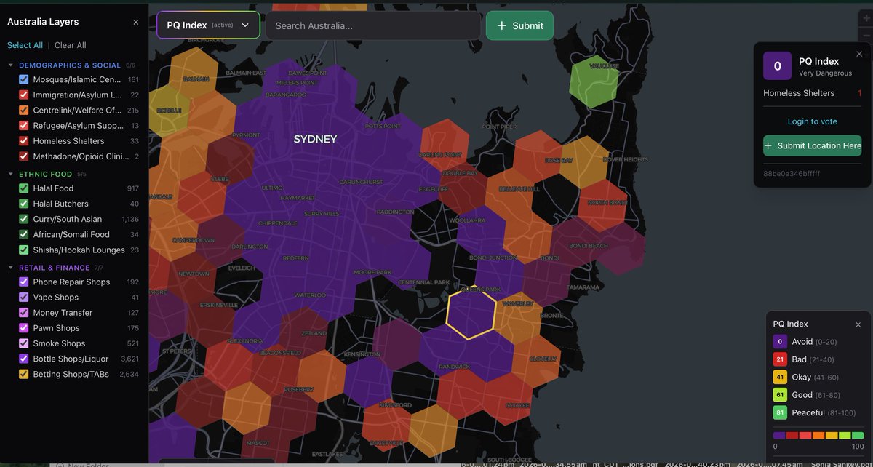
Task: Open the PQ Index dropdown
Action: 208,25
